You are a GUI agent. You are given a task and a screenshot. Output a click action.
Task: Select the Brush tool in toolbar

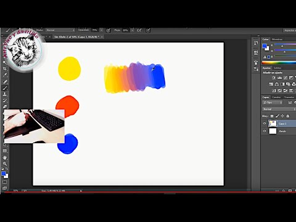coord(5,88)
